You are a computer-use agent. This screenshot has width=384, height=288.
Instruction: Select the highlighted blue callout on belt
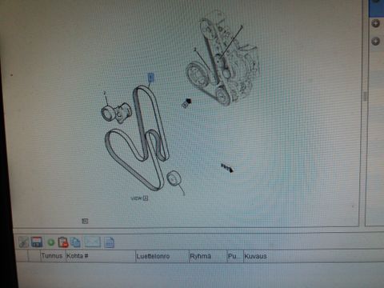click(151, 78)
